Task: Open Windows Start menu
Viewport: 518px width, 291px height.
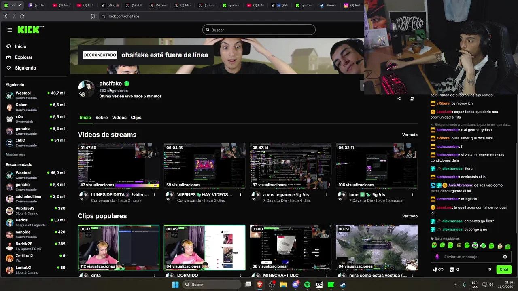Action: click(175, 285)
